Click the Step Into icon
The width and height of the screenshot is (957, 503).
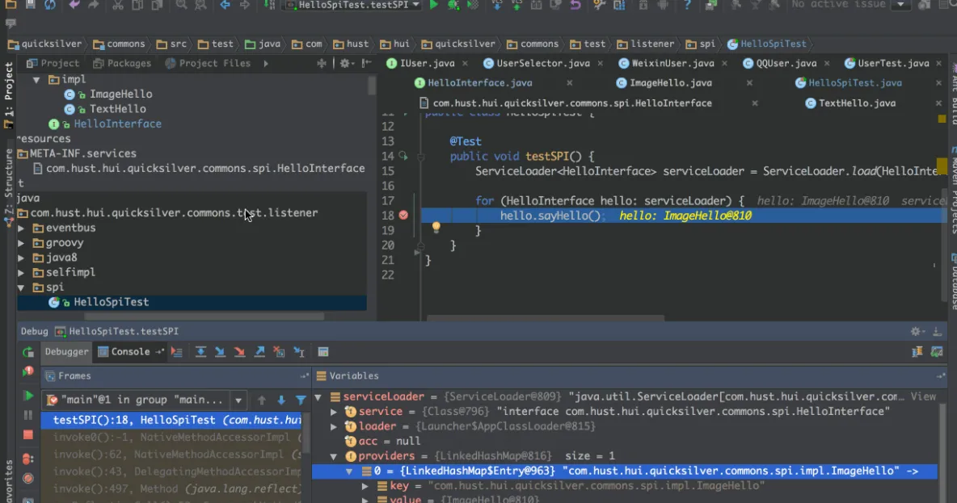(x=220, y=352)
